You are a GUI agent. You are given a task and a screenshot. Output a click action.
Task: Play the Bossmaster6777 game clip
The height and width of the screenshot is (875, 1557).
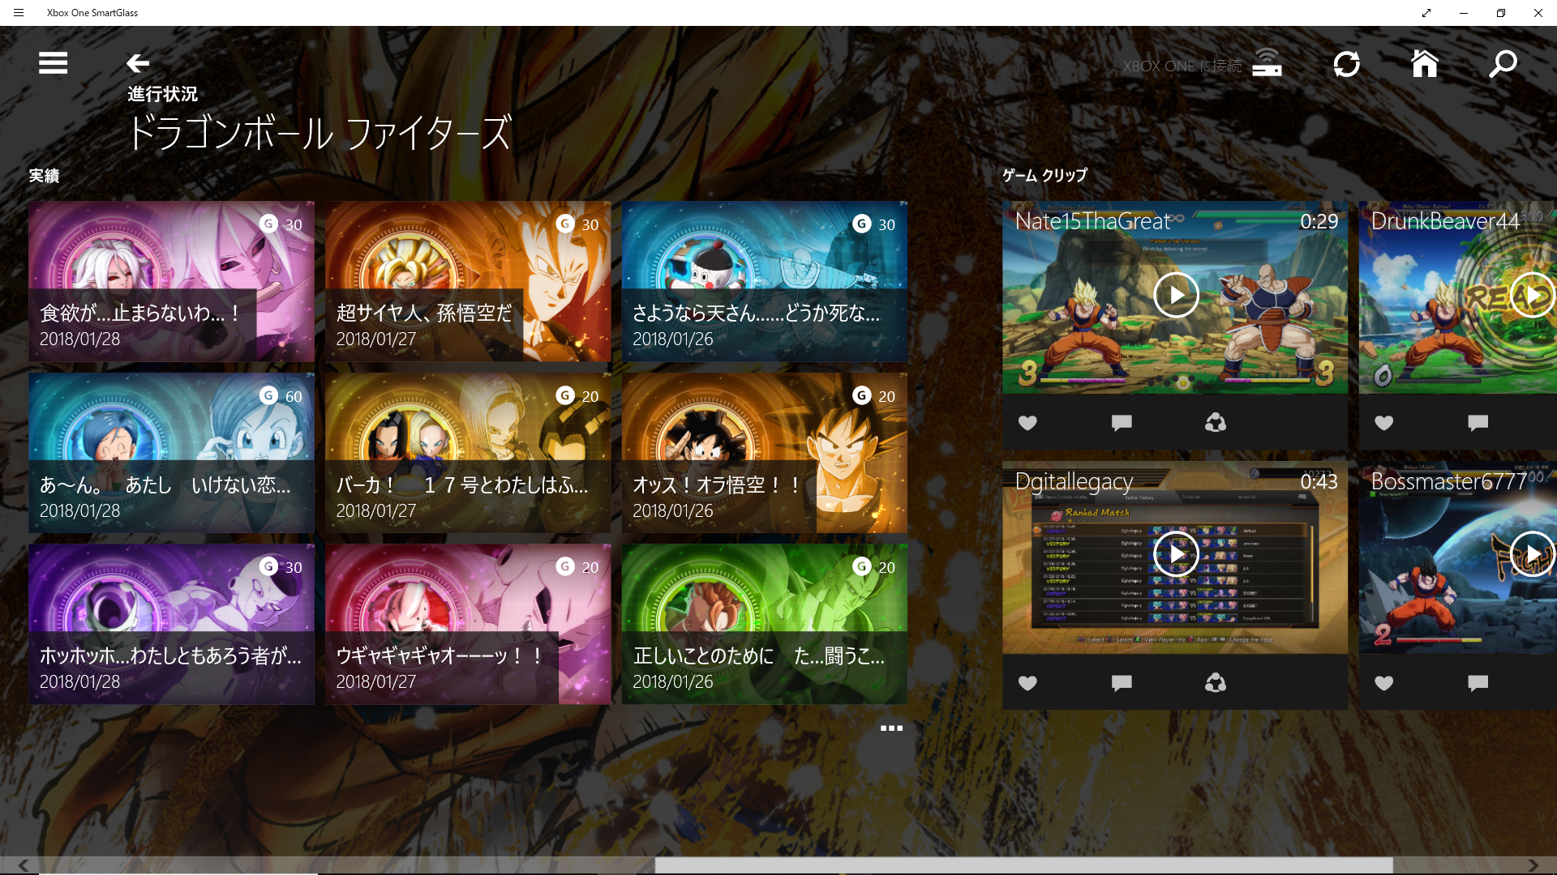(x=1533, y=554)
